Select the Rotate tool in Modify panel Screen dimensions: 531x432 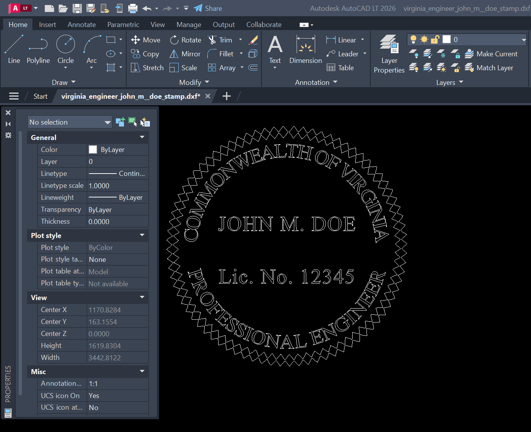pos(186,40)
